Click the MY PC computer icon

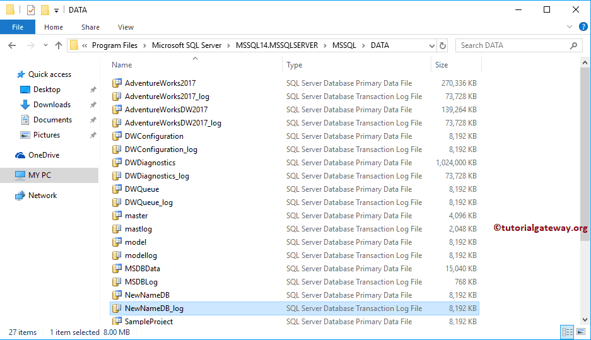point(20,175)
